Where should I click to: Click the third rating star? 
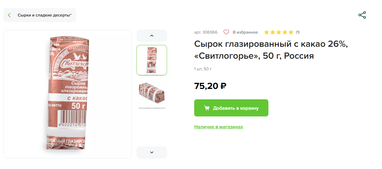pos(279,32)
